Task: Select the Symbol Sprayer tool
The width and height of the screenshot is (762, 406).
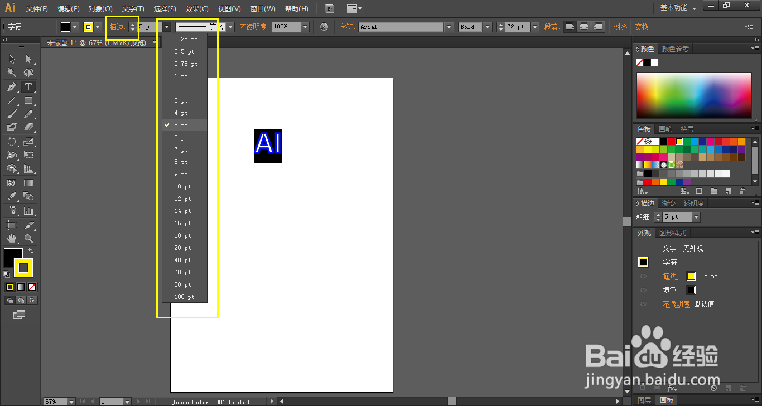Action: [12, 211]
